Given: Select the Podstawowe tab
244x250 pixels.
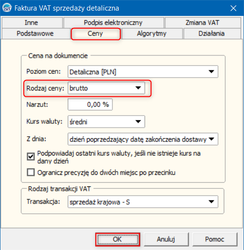Looking at the screenshot, I should [35, 34].
